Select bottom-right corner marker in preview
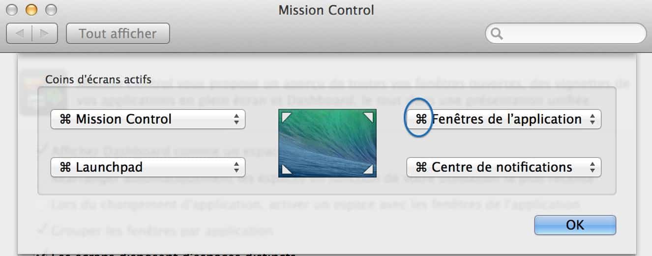The width and height of the screenshot is (652, 256). click(368, 169)
